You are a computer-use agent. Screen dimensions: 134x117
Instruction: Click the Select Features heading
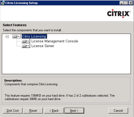click(15, 25)
